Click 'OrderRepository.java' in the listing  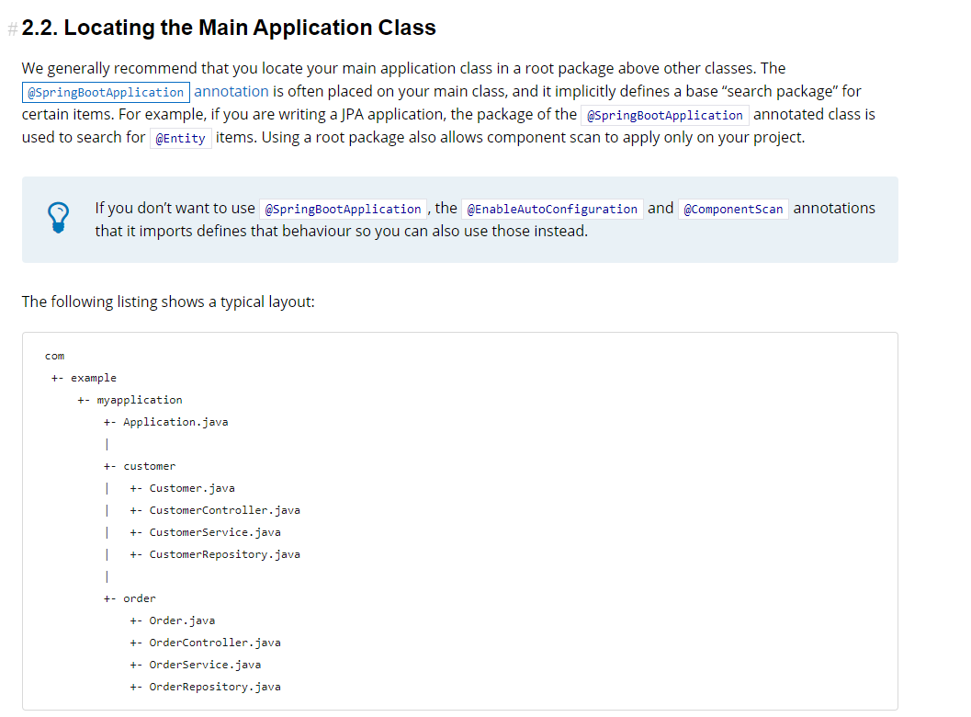[x=215, y=687]
